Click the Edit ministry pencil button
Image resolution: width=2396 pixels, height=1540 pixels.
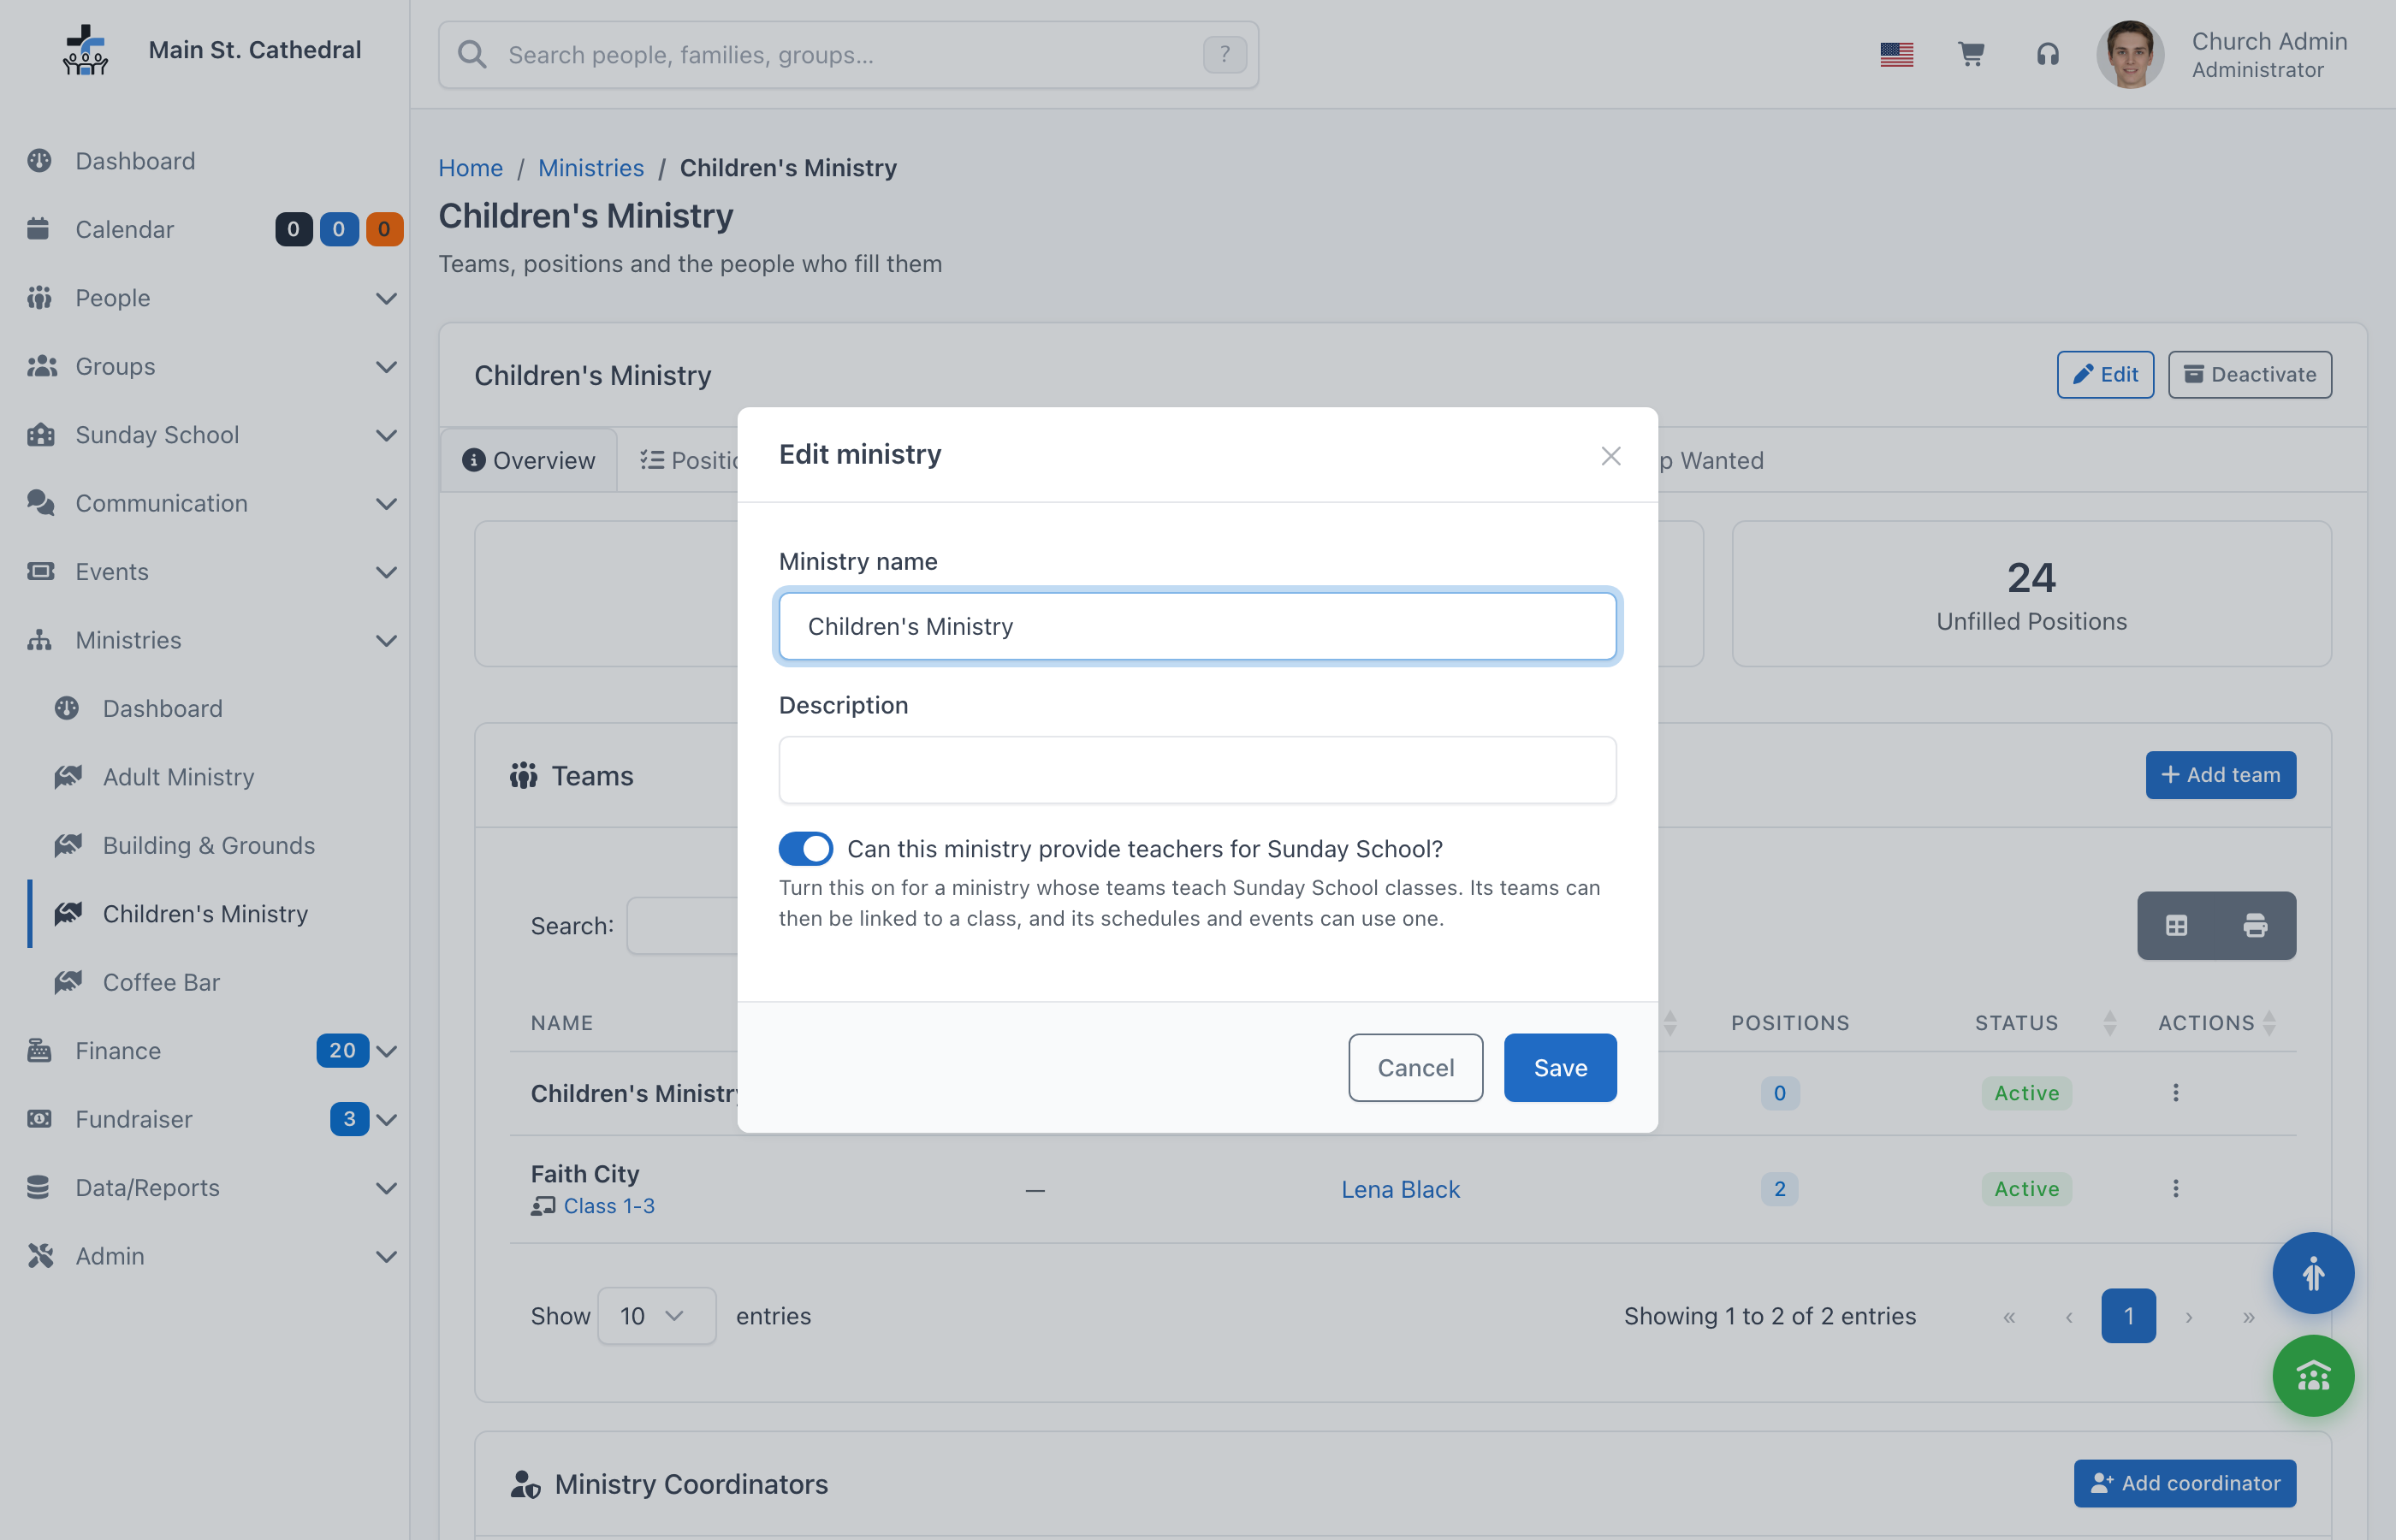click(x=2105, y=374)
